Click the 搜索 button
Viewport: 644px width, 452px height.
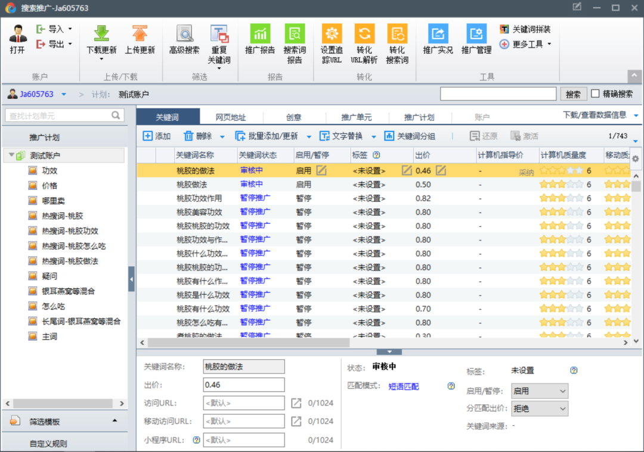coord(573,94)
